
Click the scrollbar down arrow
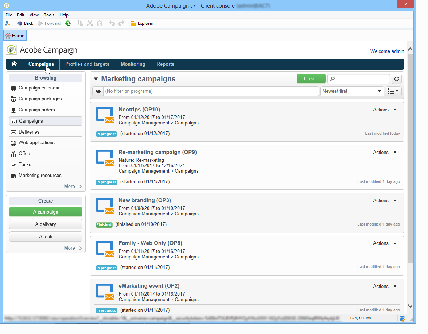tap(410, 306)
